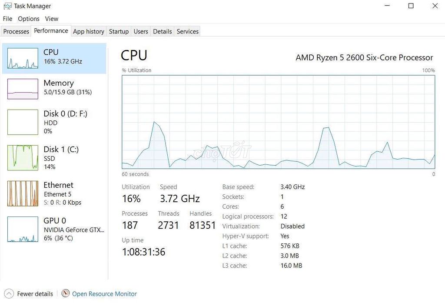445x303 pixels.
Task: Open Resource Monitor via the link
Action: point(104,293)
